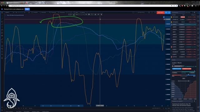Open the Stock Screener bottom tab
This screenshot has height=112, width=200.
9,111
